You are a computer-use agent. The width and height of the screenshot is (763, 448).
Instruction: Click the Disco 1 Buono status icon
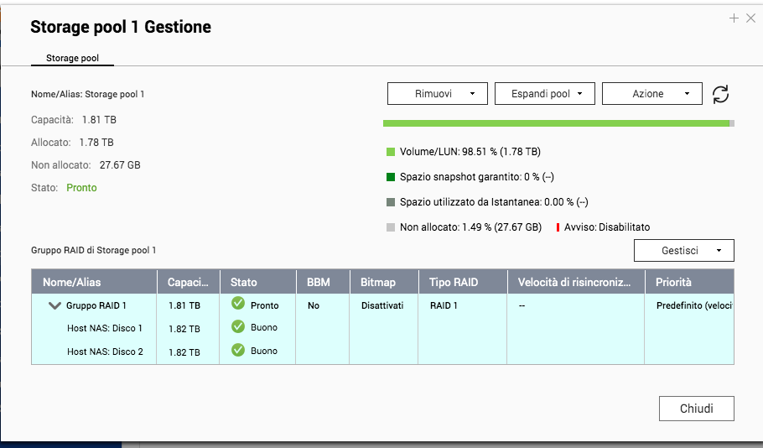(x=238, y=327)
